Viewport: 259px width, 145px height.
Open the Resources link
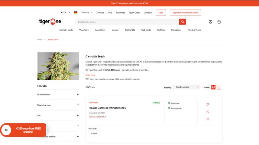click(120, 13)
